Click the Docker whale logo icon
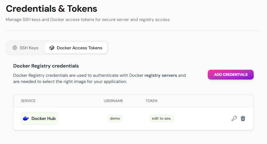This screenshot has height=144, width=267. (x=26, y=118)
